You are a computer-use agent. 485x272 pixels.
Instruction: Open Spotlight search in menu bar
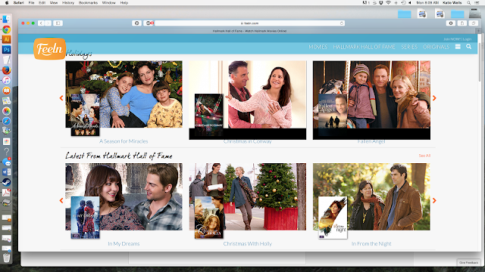[x=469, y=2]
